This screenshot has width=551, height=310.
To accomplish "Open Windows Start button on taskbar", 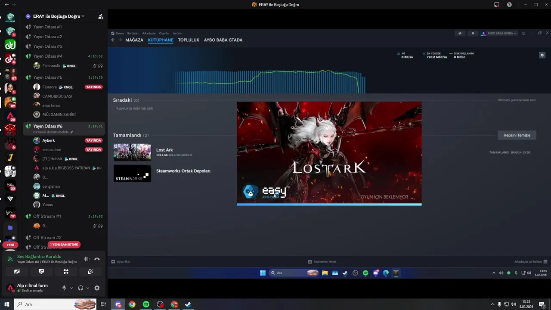I will (7, 304).
